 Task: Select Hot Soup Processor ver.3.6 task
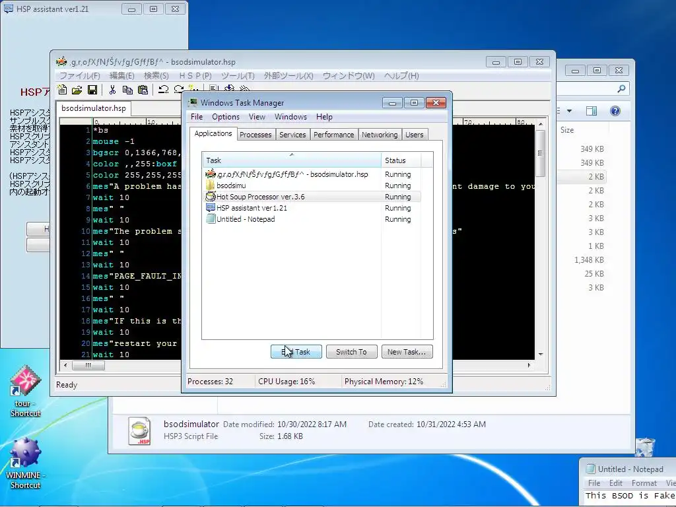point(312,197)
